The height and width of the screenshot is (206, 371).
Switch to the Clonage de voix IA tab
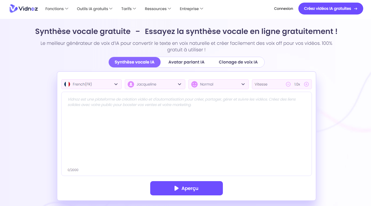pos(238,62)
